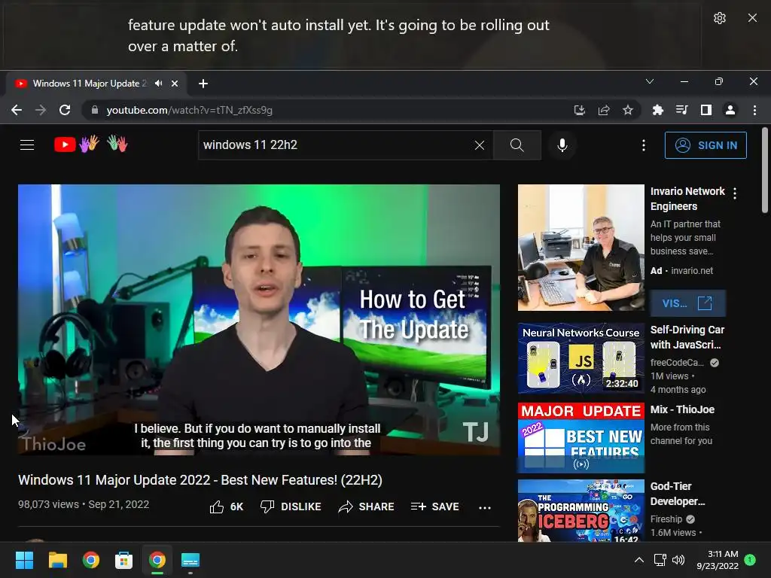This screenshot has height=578, width=771.
Task: Install YouTube app from address bar
Action: (x=580, y=110)
